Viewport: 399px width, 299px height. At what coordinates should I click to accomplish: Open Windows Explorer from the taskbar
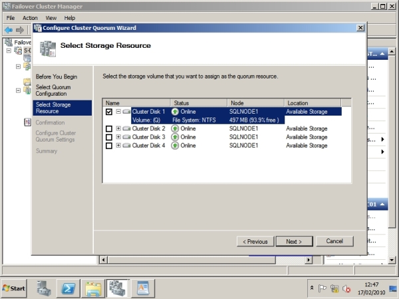coord(93,288)
